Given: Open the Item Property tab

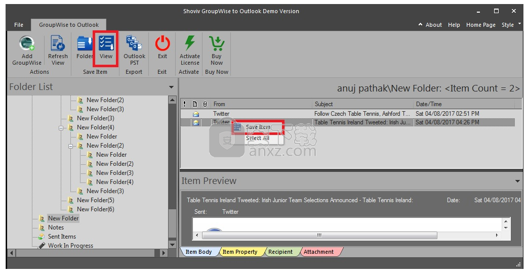Looking at the screenshot, I should 240,252.
